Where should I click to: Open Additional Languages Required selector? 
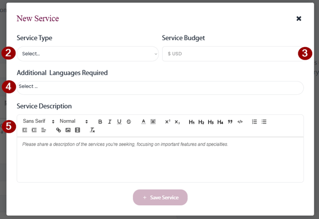(x=160, y=87)
